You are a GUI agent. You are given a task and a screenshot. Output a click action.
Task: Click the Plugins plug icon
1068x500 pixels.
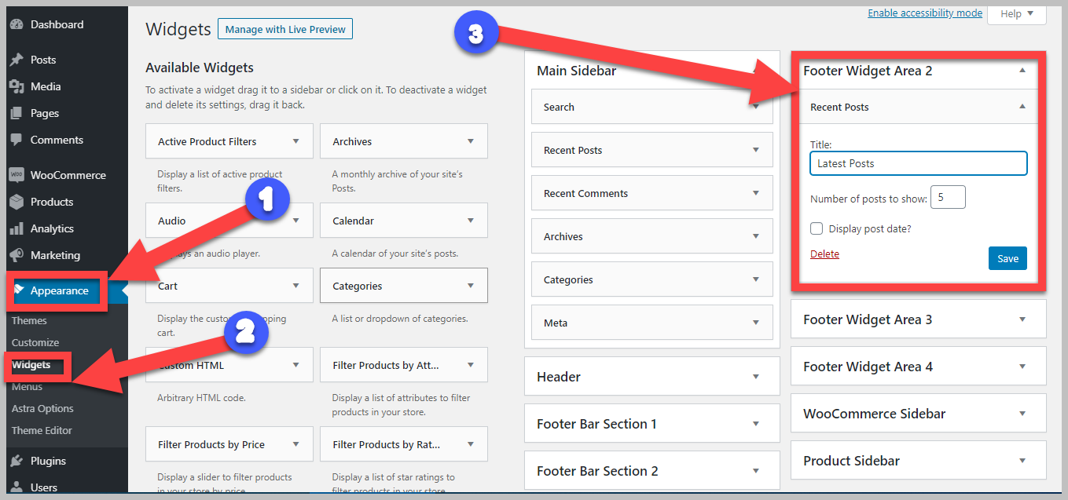click(x=17, y=461)
